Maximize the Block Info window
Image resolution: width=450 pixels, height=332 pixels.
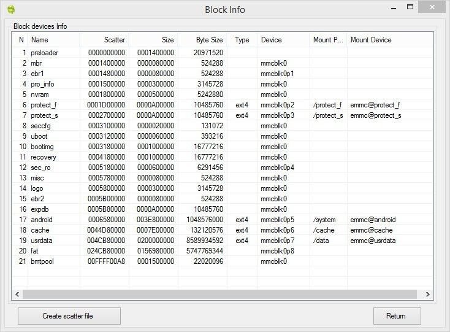tap(410, 7)
